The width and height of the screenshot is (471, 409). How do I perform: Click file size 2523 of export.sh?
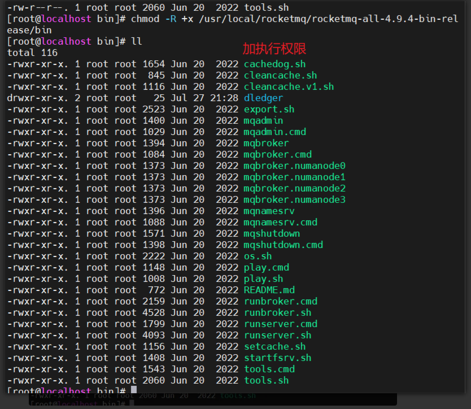pos(154,110)
